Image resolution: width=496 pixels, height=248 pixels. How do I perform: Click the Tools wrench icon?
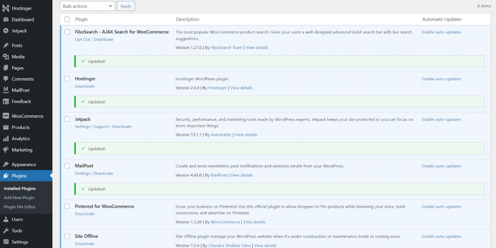[6, 231]
